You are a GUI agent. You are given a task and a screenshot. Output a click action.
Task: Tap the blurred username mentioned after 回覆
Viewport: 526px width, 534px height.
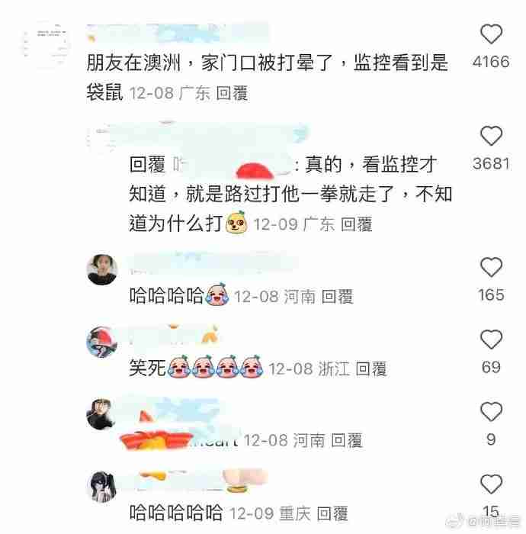click(232, 166)
